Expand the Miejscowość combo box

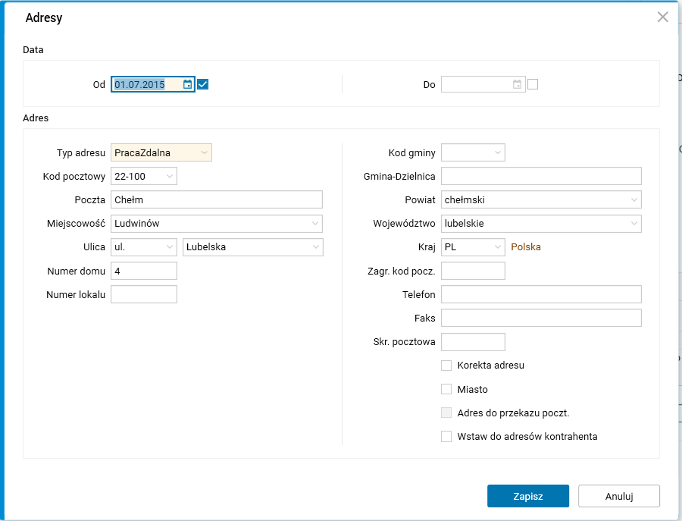click(314, 224)
